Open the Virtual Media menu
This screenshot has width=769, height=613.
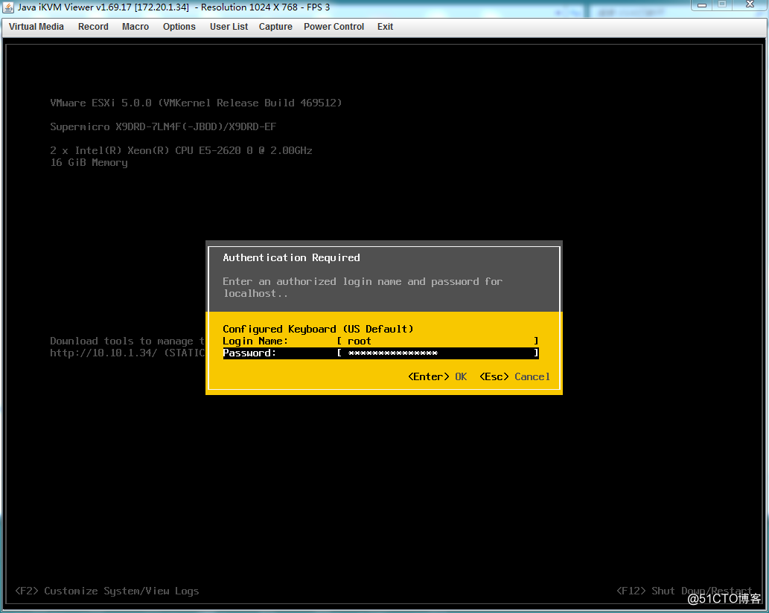click(x=36, y=27)
